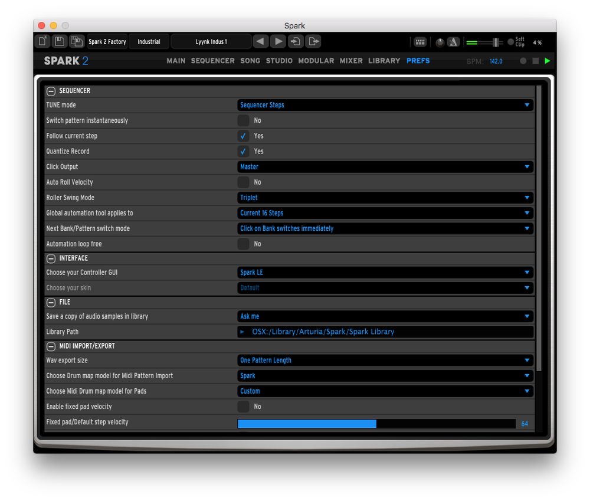This screenshot has height=501, width=590.
Task: Disable the Quantize Record checkbox
Action: pyautogui.click(x=243, y=151)
